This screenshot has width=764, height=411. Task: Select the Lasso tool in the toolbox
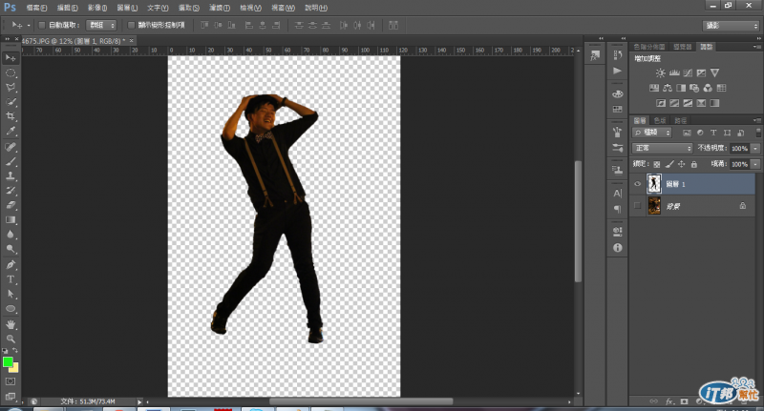coord(11,86)
